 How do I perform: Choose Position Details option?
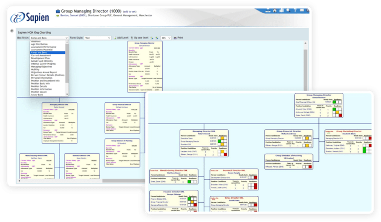coord(48,86)
